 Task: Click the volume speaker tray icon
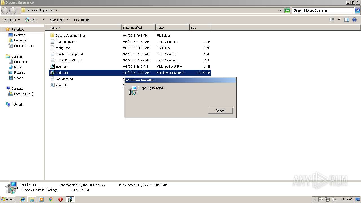pos(334,199)
